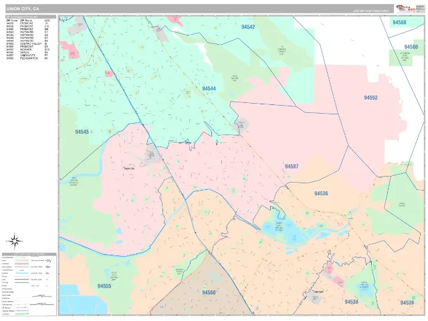
Task: Select the 94587 ZIP label
Action: click(292, 167)
